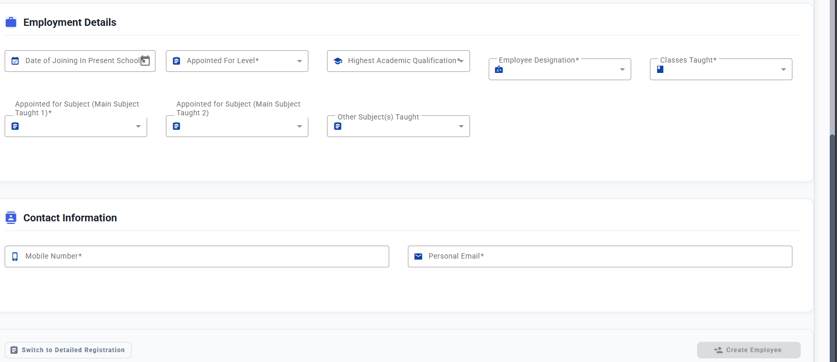The width and height of the screenshot is (837, 362).
Task: Click Switch to Detailed Registration button
Action: pos(68,350)
